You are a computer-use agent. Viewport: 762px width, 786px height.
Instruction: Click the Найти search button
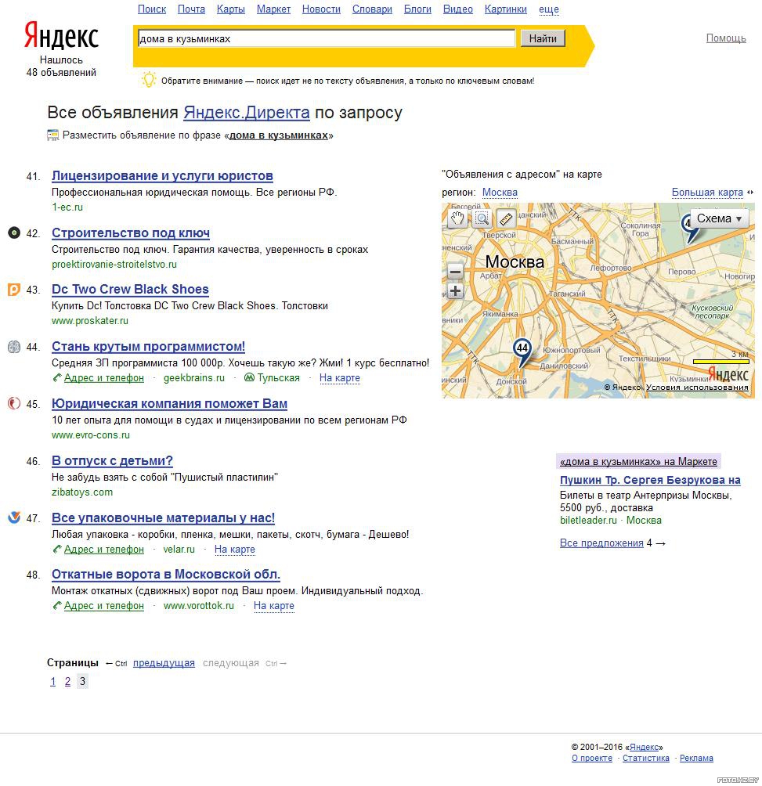(x=543, y=38)
